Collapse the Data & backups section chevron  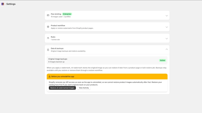[x=167, y=49]
